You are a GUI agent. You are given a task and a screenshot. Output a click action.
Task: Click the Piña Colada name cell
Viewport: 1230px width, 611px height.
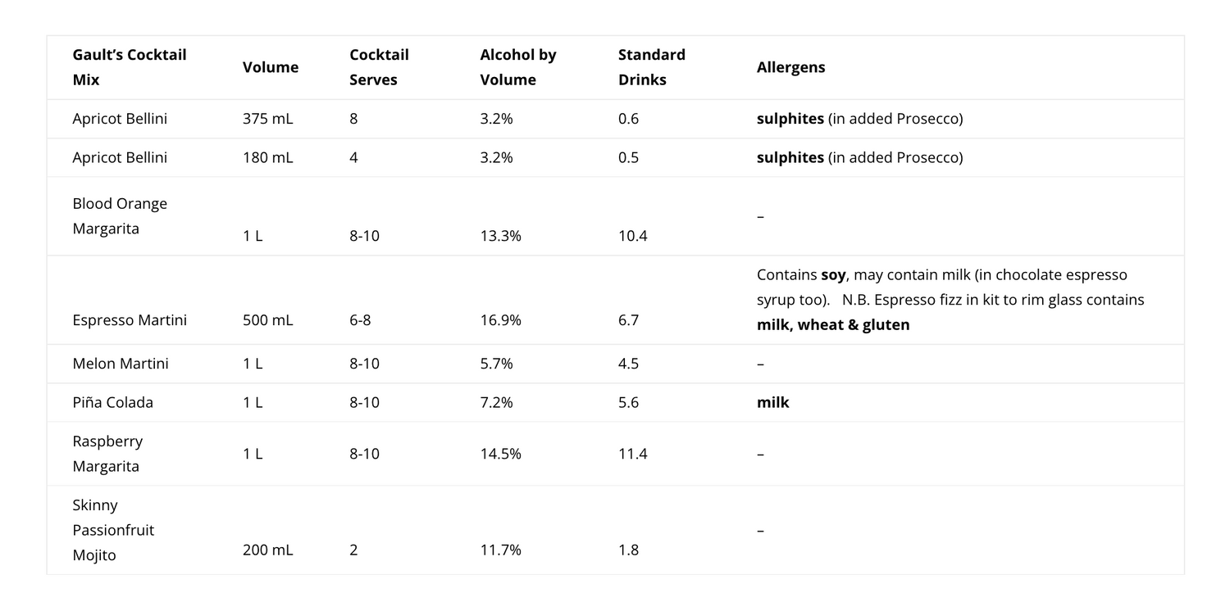point(112,402)
